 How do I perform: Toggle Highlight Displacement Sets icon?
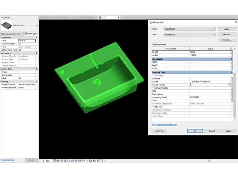[98, 161]
